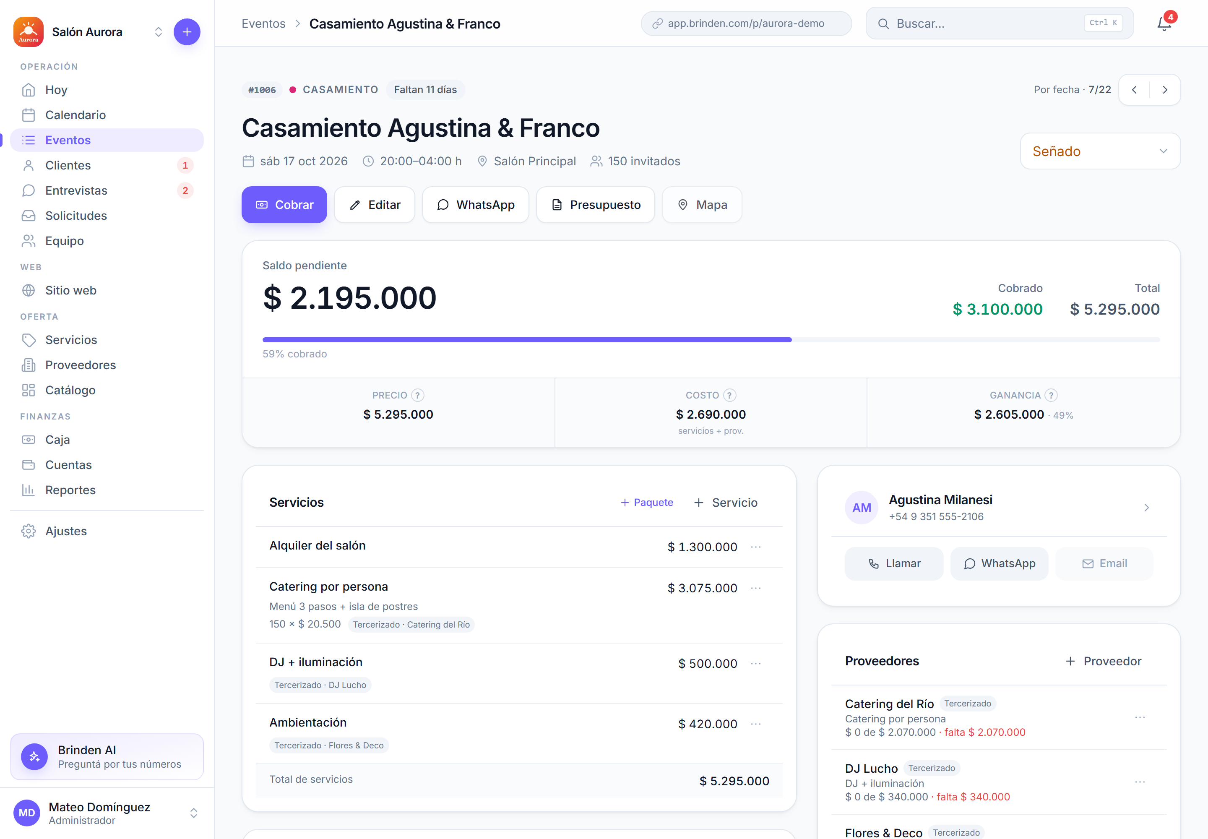
Task: Open the Presupuesto document
Action: pos(596,205)
